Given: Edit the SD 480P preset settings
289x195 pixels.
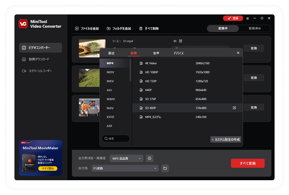Looking at the screenshot, I should click(x=234, y=108).
